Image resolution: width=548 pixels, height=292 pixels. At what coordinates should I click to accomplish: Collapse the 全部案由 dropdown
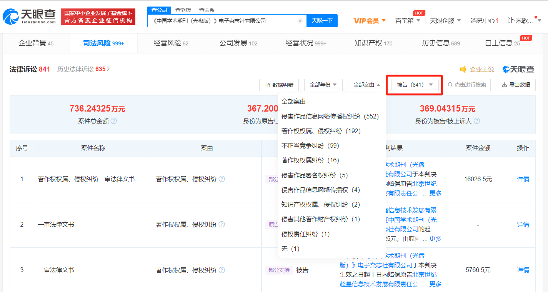tap(367, 85)
